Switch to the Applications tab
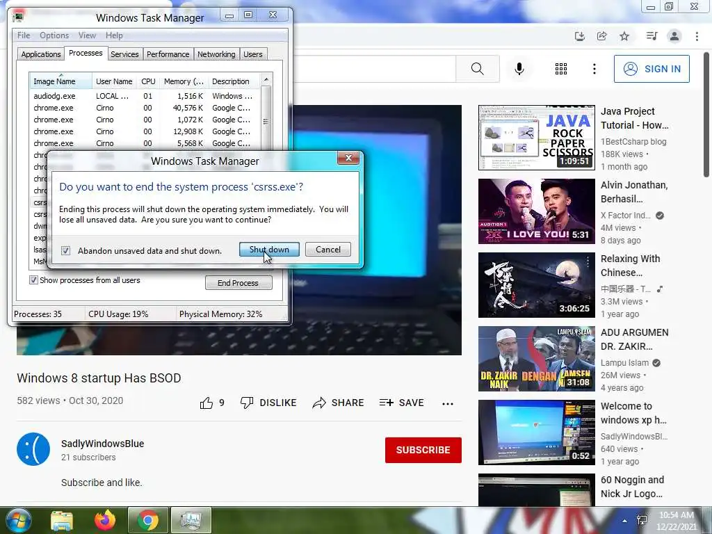Viewport: 712px width, 534px height. point(41,54)
